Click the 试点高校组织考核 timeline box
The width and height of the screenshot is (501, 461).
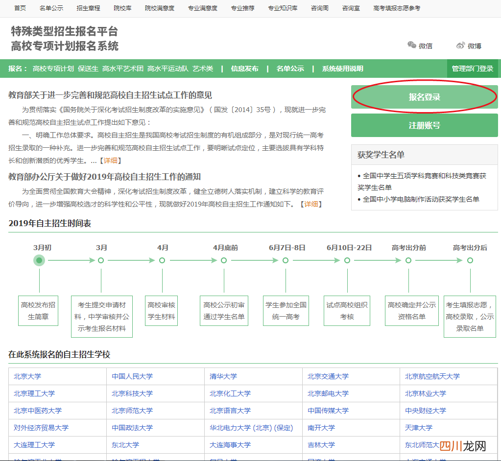coord(347,311)
